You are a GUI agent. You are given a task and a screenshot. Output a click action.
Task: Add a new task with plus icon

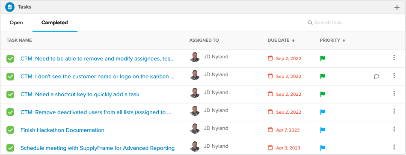point(397,7)
